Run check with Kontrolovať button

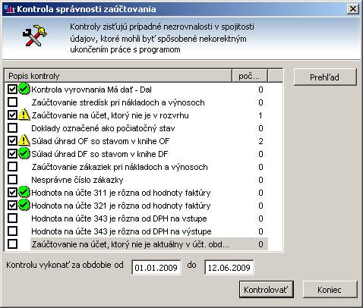267,289
